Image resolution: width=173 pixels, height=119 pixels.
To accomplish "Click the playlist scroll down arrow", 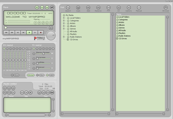I will coord(53,111).
